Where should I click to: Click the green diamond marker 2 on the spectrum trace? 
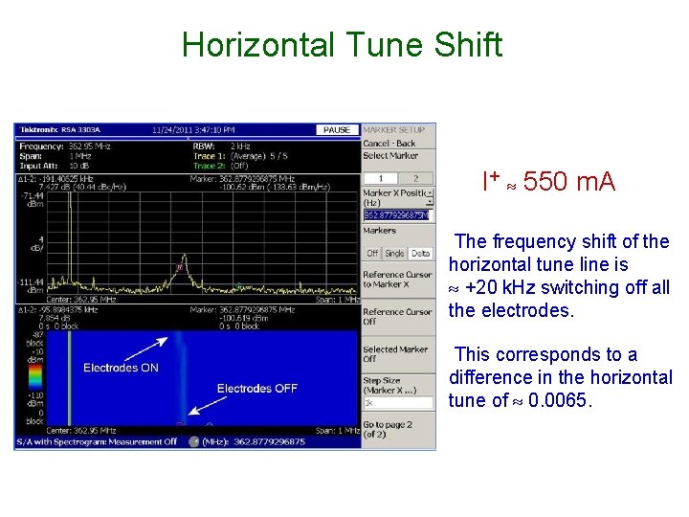coord(239,285)
